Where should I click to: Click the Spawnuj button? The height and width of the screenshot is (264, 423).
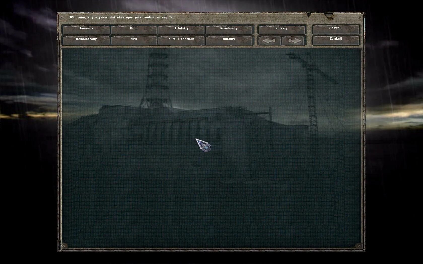pyautogui.click(x=336, y=29)
